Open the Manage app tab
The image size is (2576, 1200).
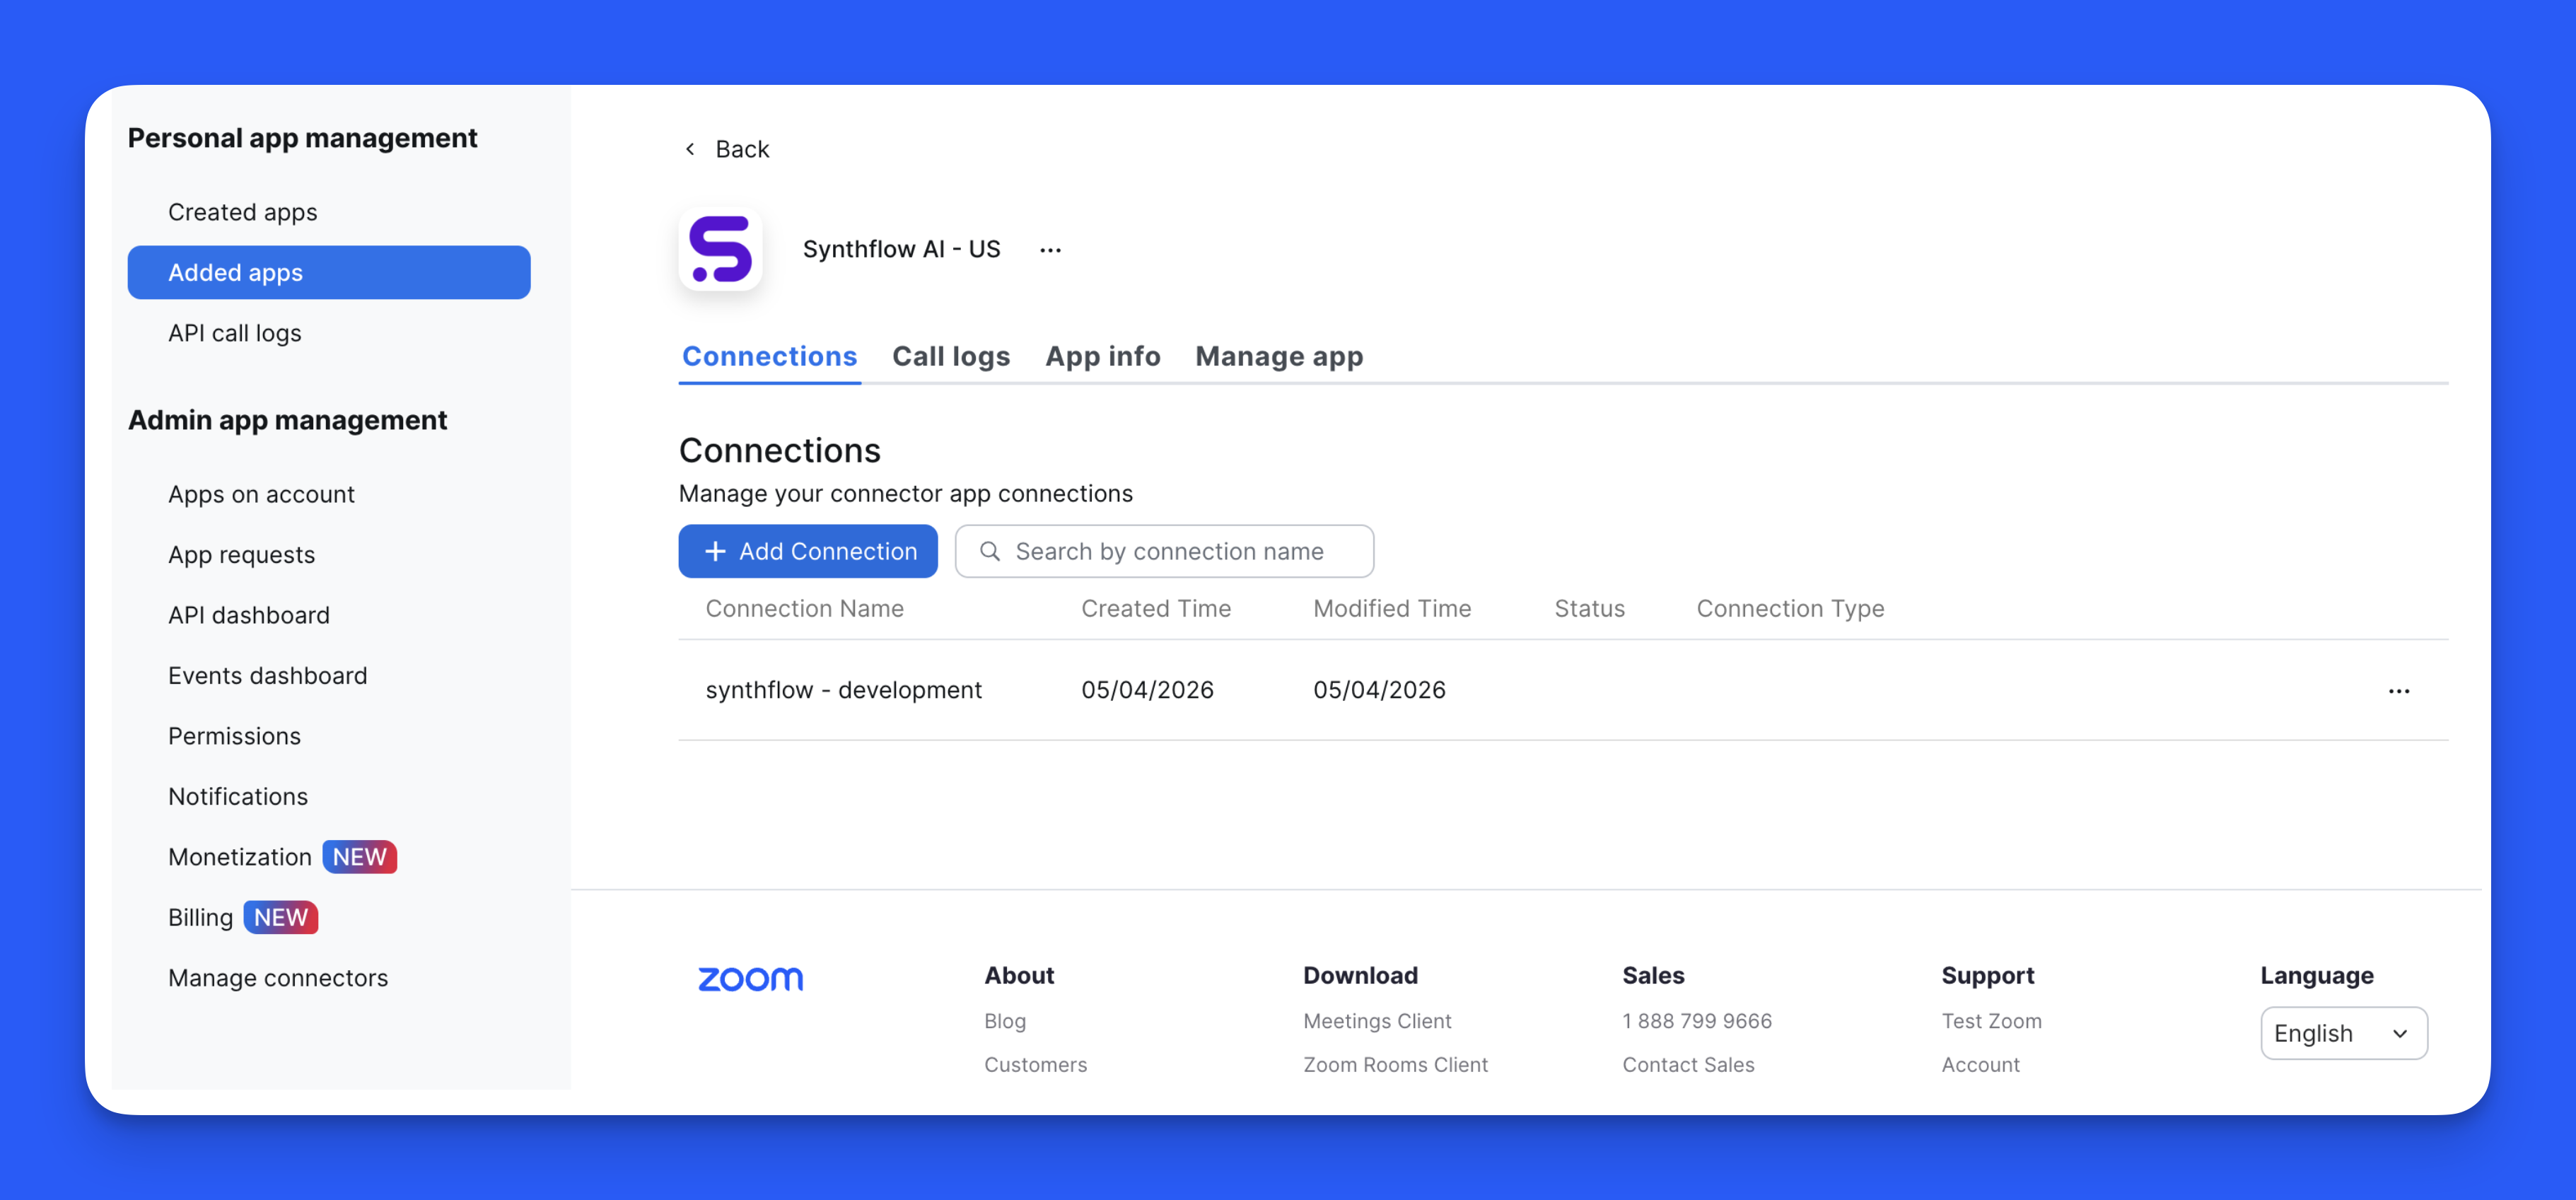(1279, 356)
